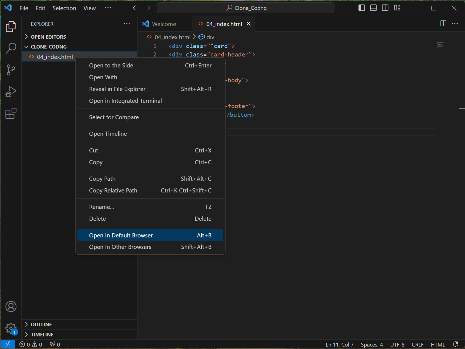The image size is (465, 349).
Task: Open the Customize Layout icon
Action: tap(397, 8)
